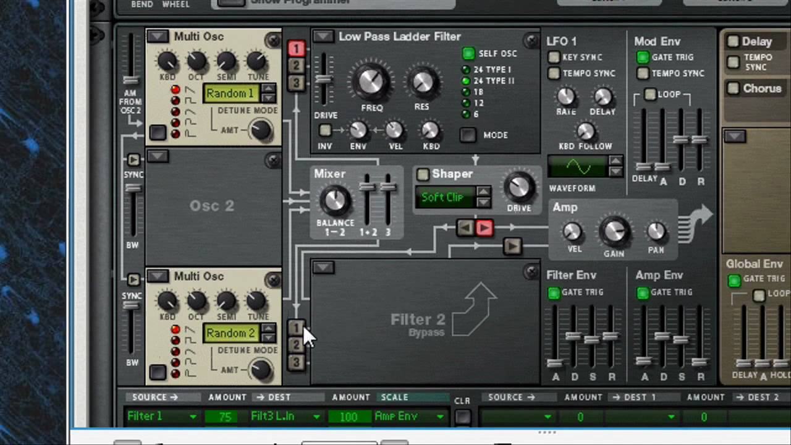This screenshot has width=791, height=445.
Task: Click the filter MODE button
Action: 468,135
